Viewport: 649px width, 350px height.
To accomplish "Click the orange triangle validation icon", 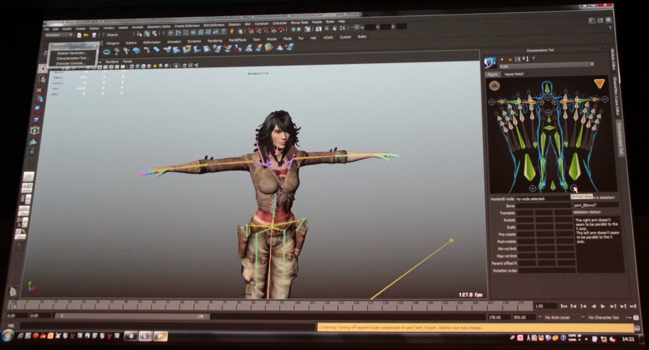I will (x=599, y=83).
